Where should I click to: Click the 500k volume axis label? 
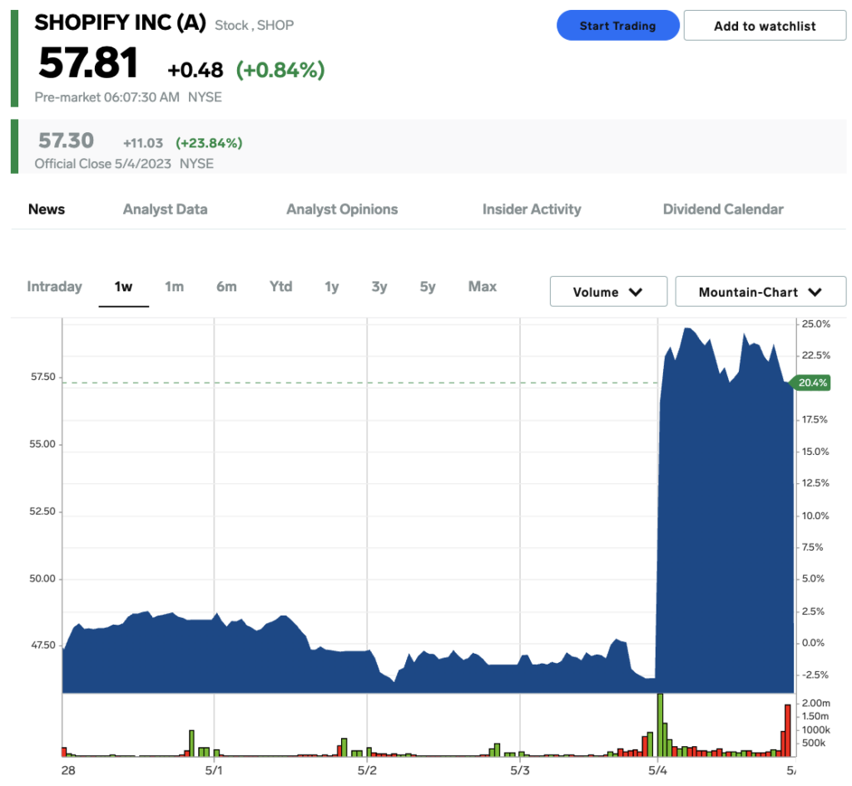coord(814,743)
